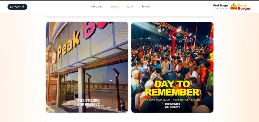
Task: Click the location pin icon in branches button
Action: pos(23,7)
